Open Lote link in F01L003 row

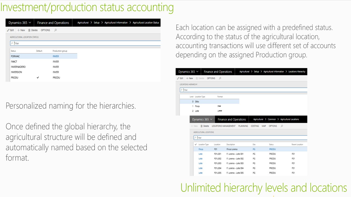point(200,163)
